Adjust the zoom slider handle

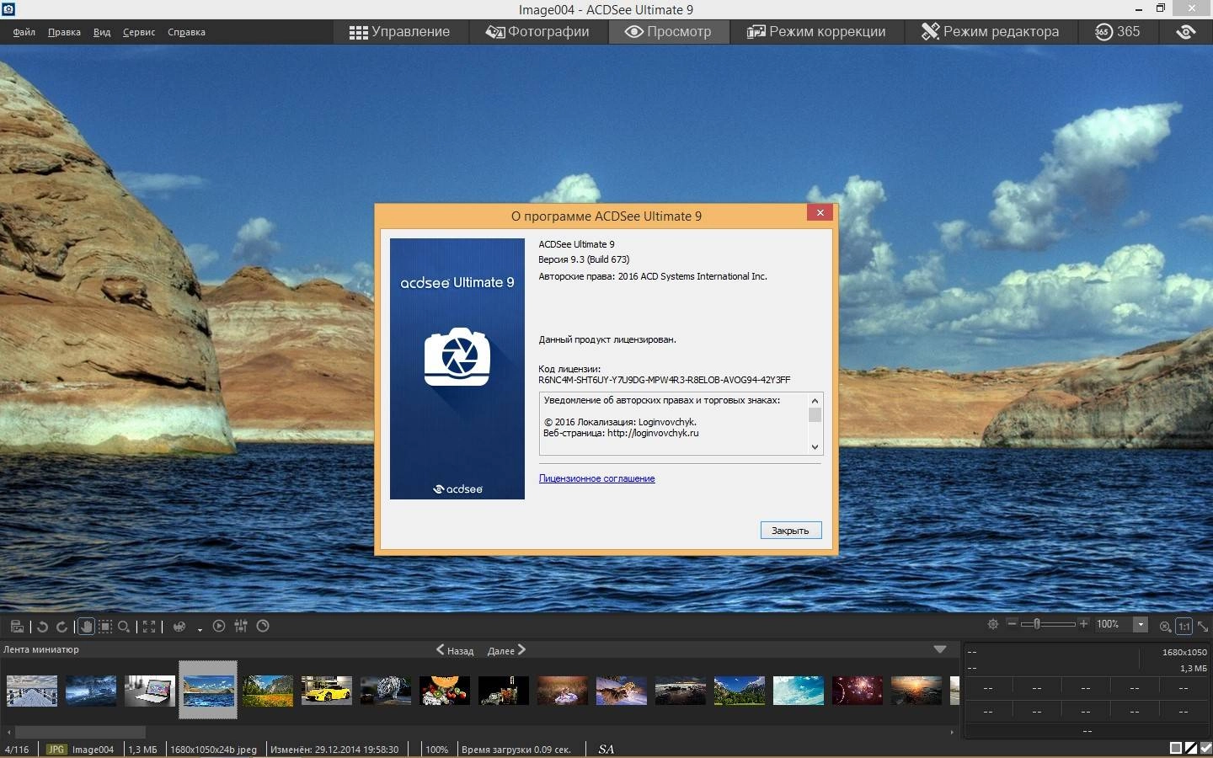point(1037,624)
